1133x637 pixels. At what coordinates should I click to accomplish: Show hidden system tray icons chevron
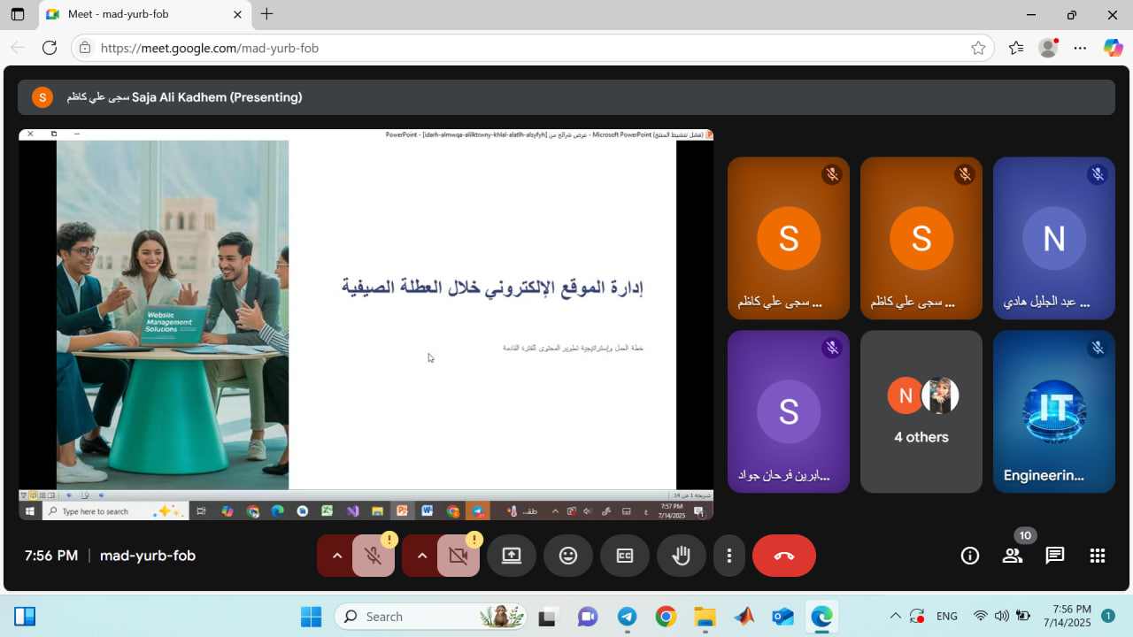895,616
